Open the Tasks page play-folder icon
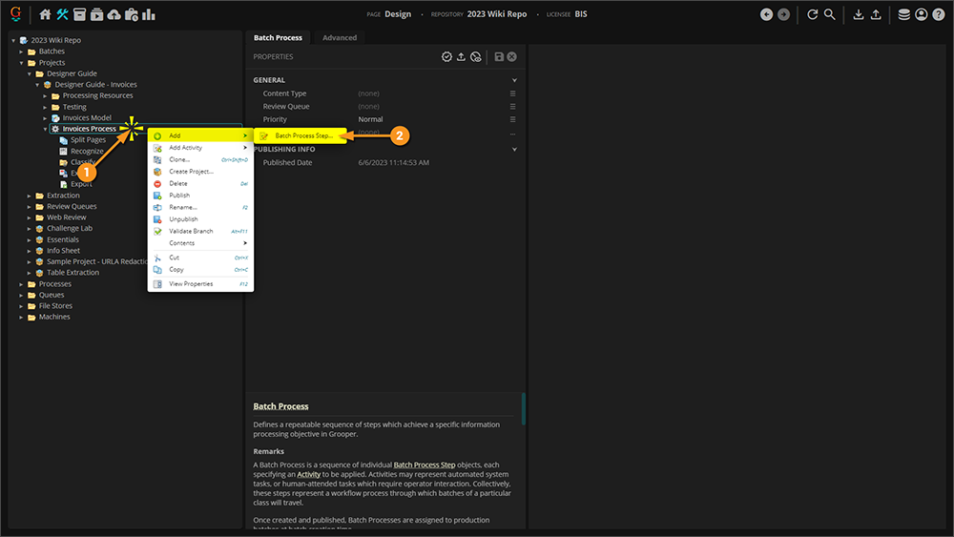 click(96, 14)
